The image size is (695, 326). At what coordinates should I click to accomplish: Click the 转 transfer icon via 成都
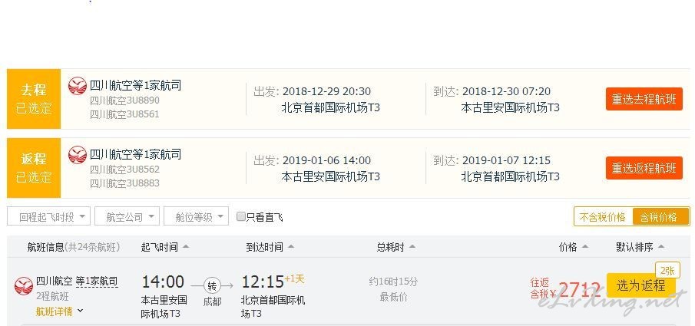pyautogui.click(x=212, y=286)
